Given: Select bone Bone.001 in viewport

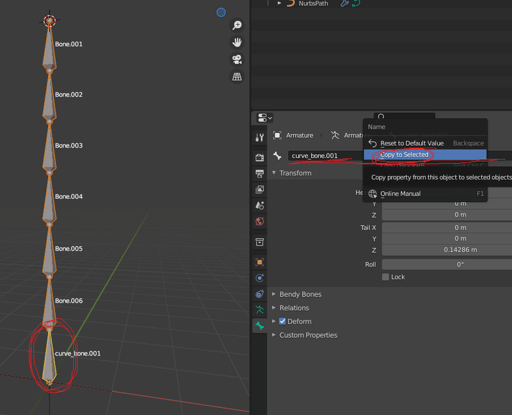Looking at the screenshot, I should 49,50.
